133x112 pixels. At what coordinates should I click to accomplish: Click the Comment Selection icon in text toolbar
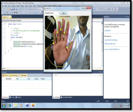pos(19,13)
